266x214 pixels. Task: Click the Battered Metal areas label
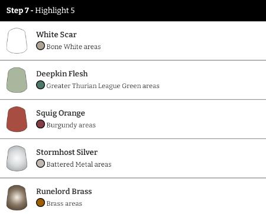[79, 164]
